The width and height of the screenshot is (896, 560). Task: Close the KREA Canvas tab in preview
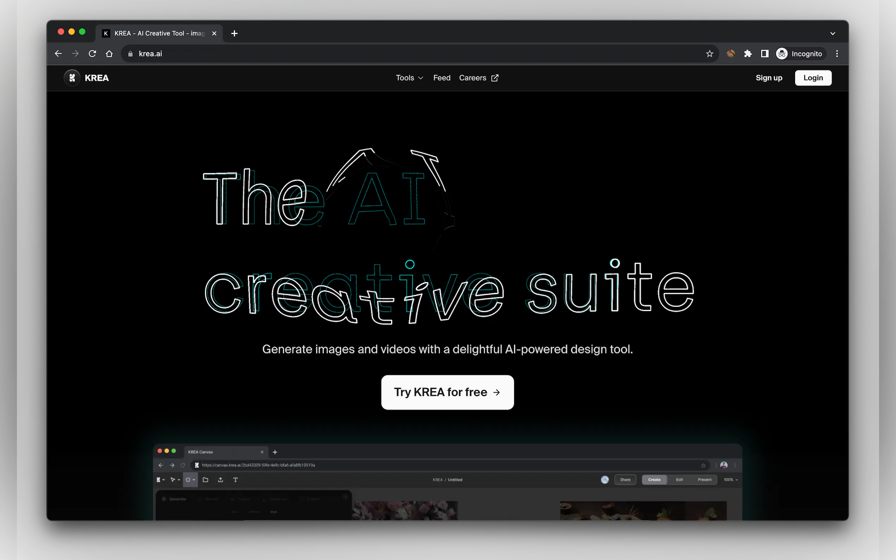(262, 452)
